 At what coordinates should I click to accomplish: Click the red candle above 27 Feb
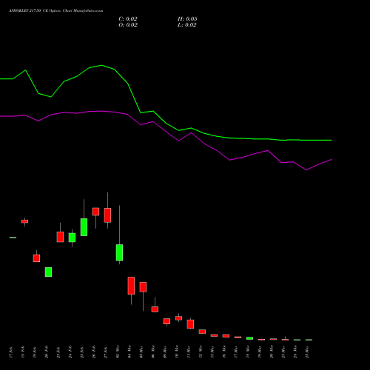click(107, 215)
